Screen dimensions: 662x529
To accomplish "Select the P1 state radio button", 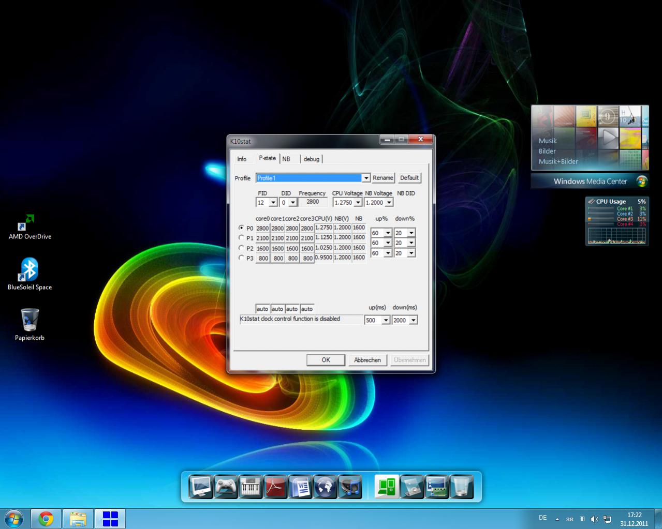I will point(241,238).
